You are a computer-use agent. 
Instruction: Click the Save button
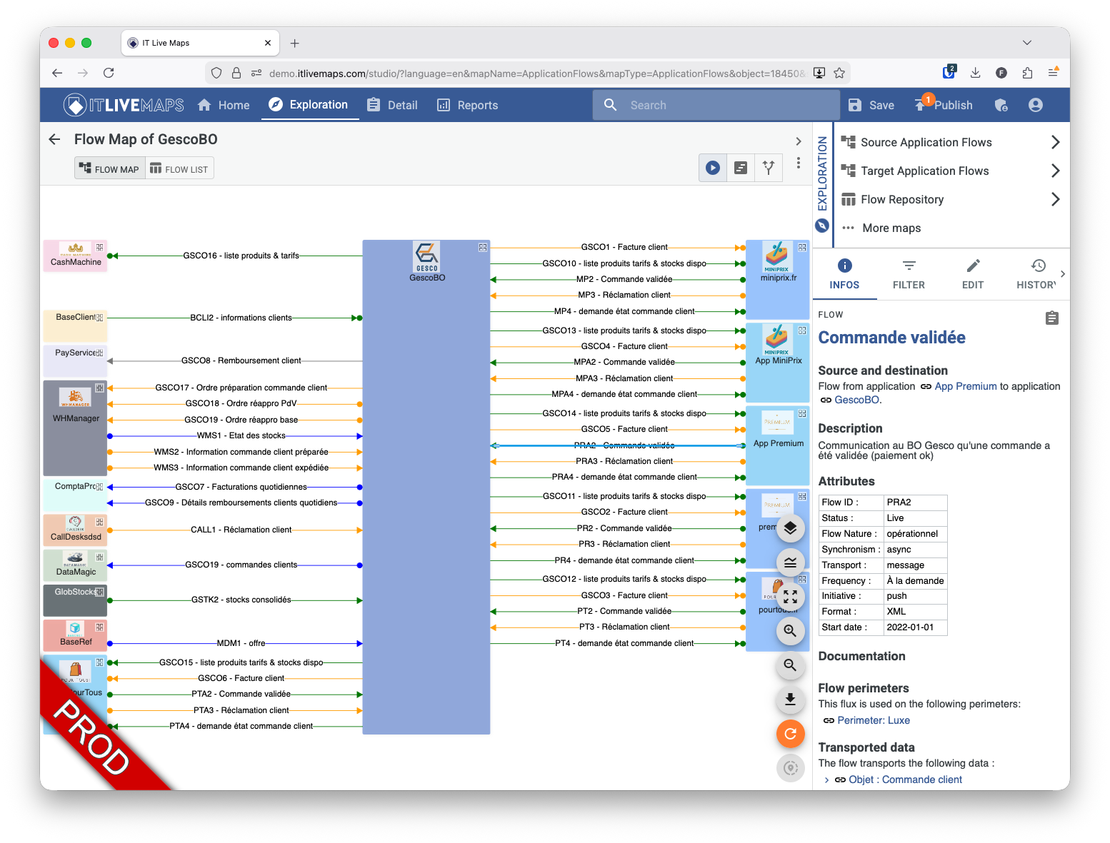[871, 106]
